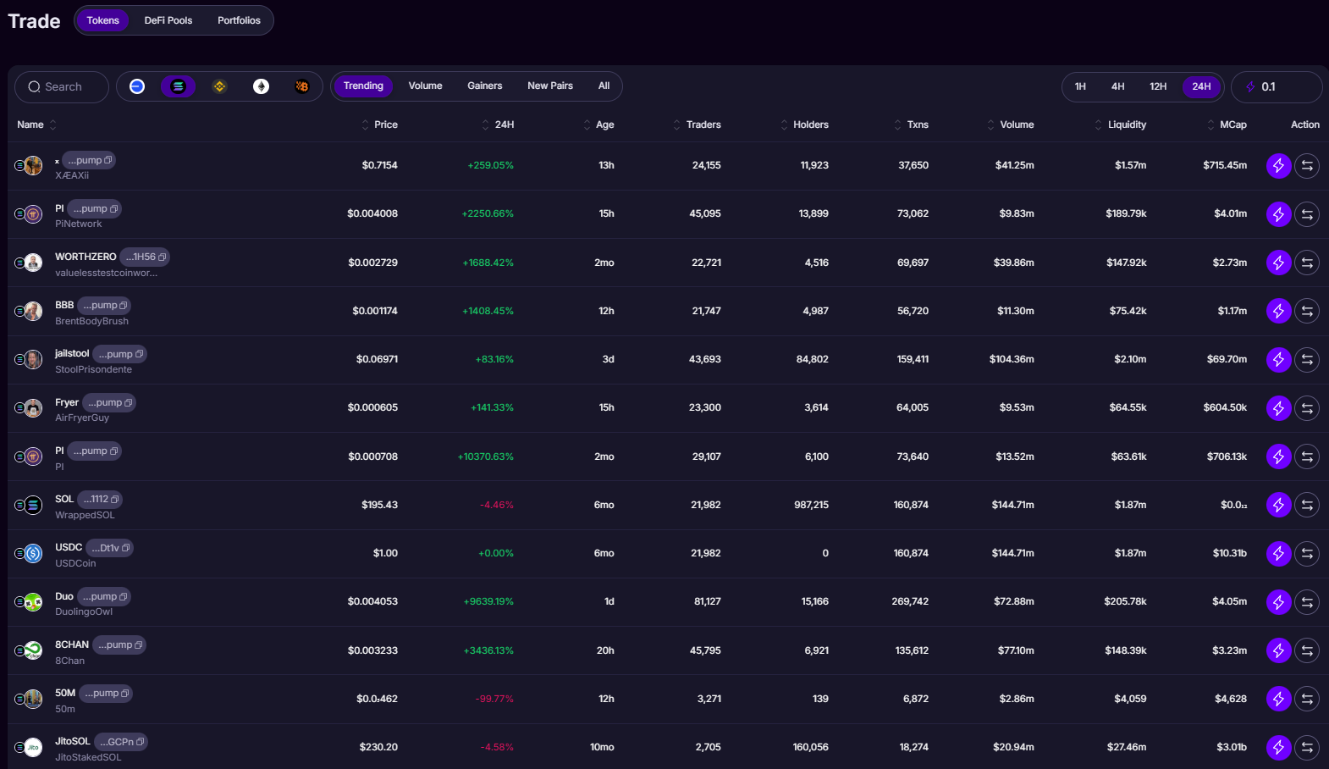Open swap for the XÆAXii row
The width and height of the screenshot is (1329, 769).
(x=1307, y=166)
